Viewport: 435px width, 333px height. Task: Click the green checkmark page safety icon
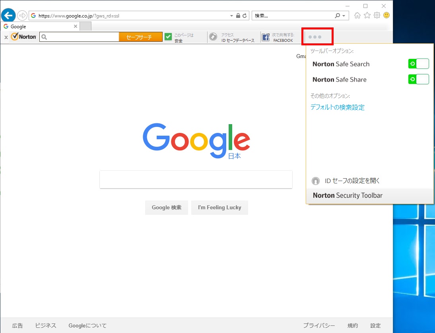[168, 37]
